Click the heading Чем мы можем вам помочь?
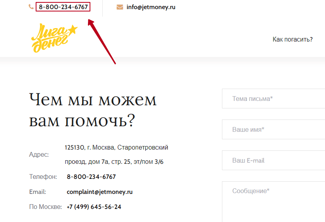The image size is (325, 222). [93, 110]
